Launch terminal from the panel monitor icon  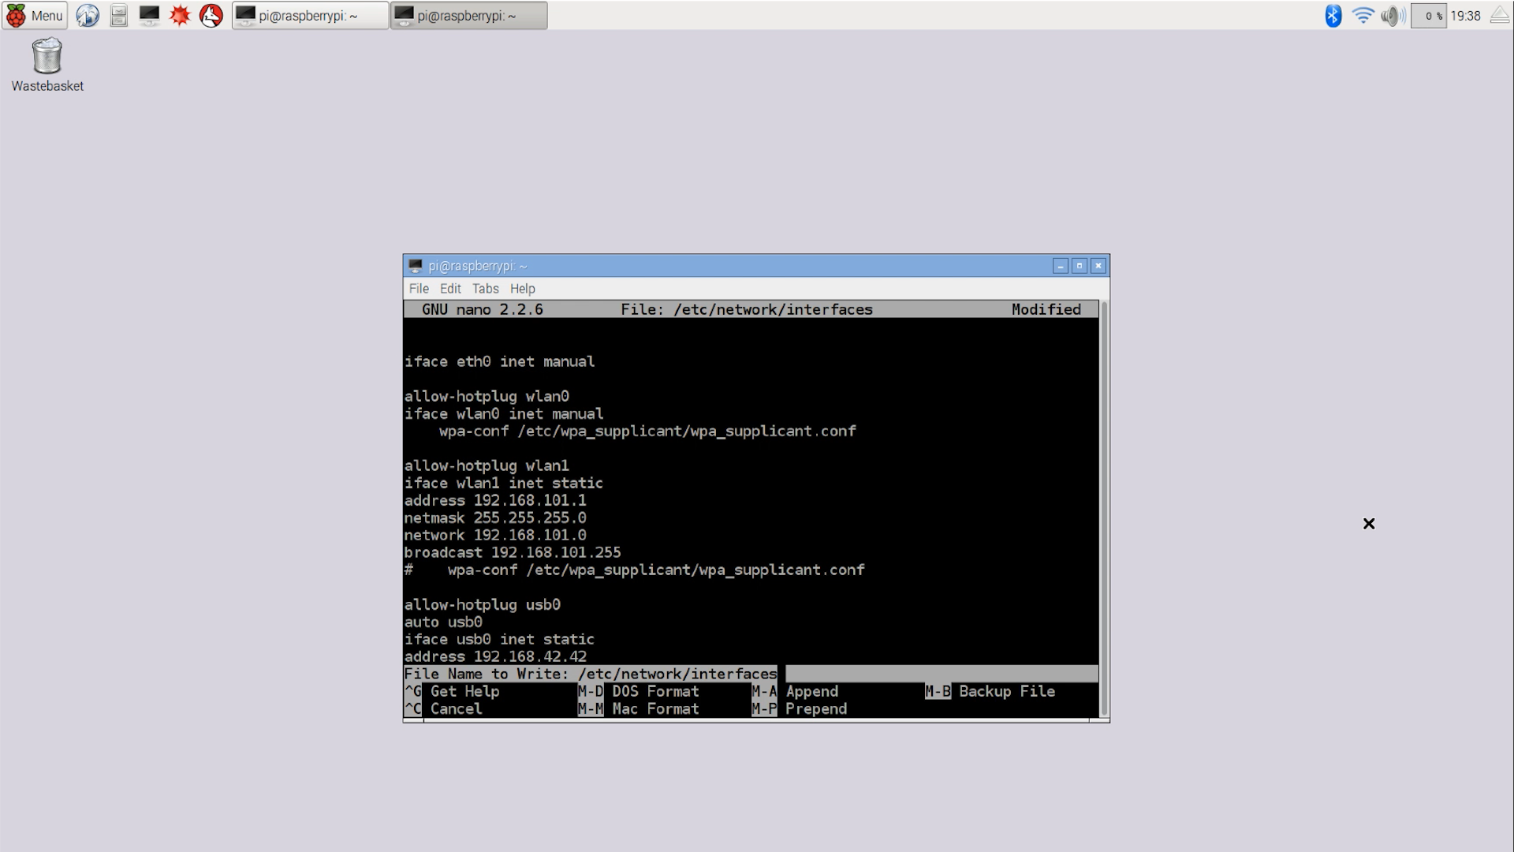point(149,15)
